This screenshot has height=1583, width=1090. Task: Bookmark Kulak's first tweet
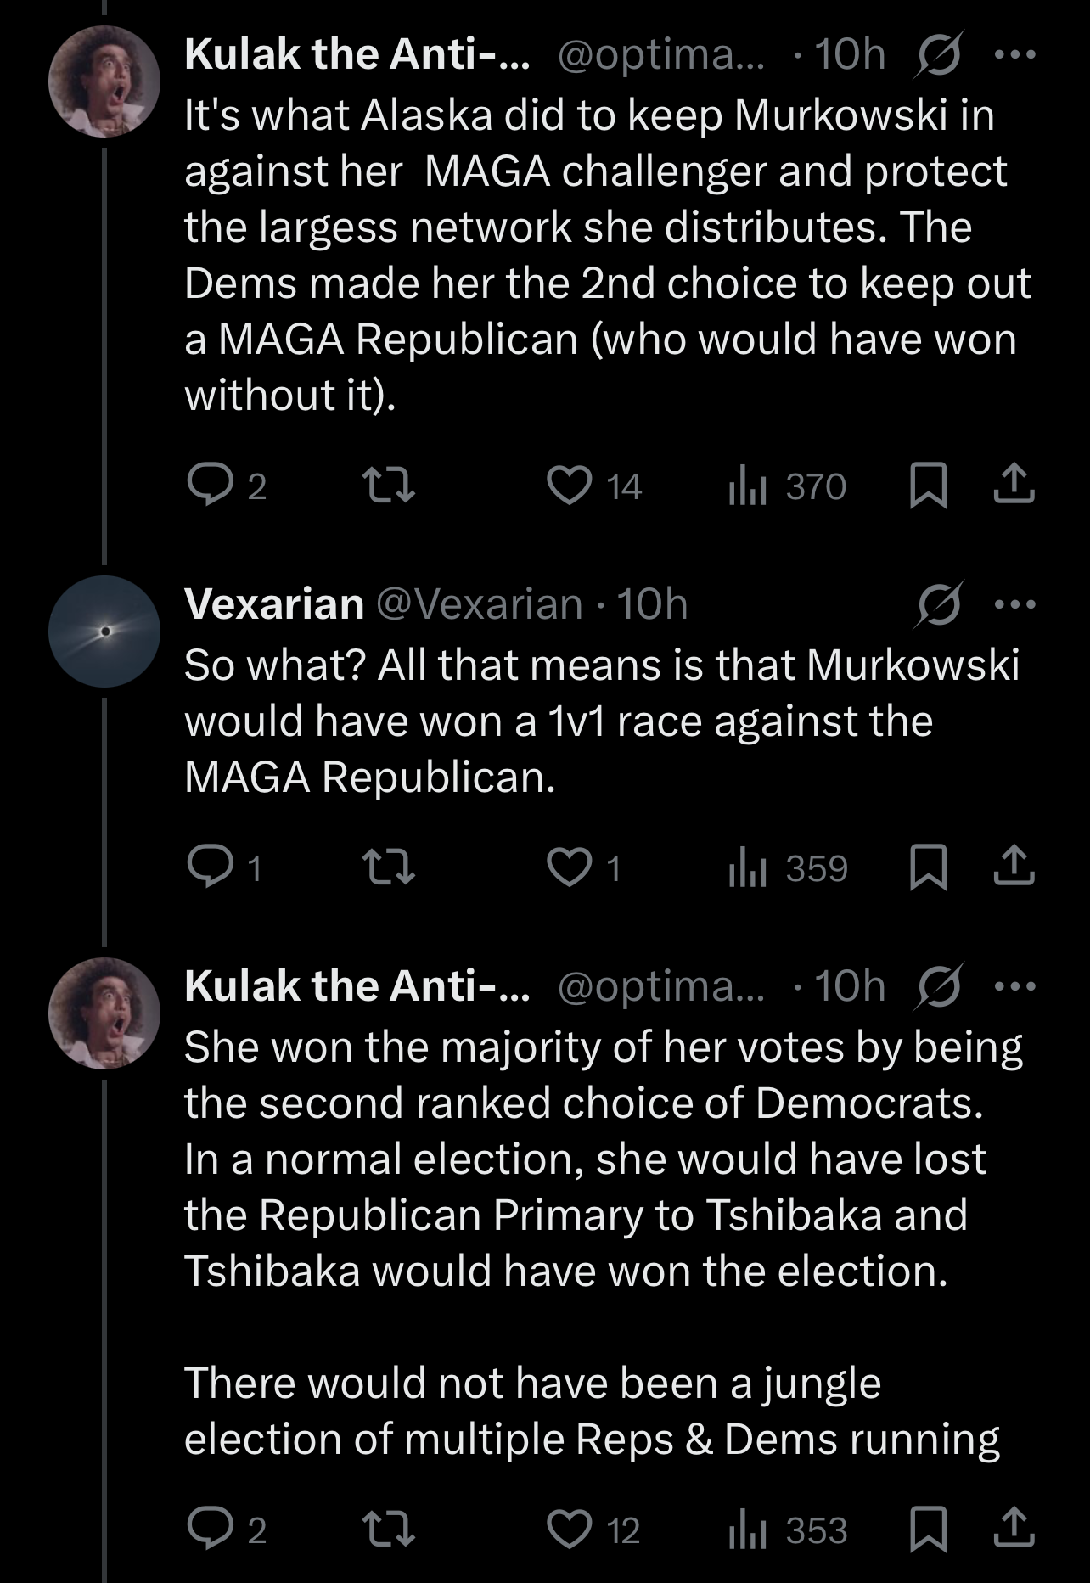[x=928, y=486]
